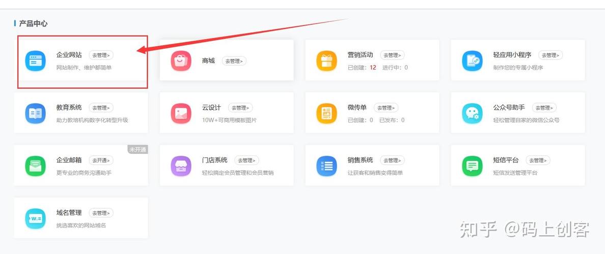The image size is (605, 254).
Task: Click the 云设计 pink picture icon
Action: point(181,113)
